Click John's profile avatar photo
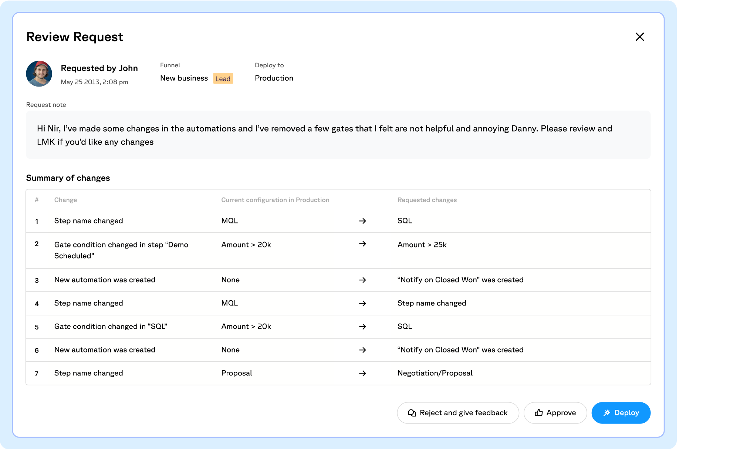This screenshot has width=730, height=449. (x=39, y=74)
